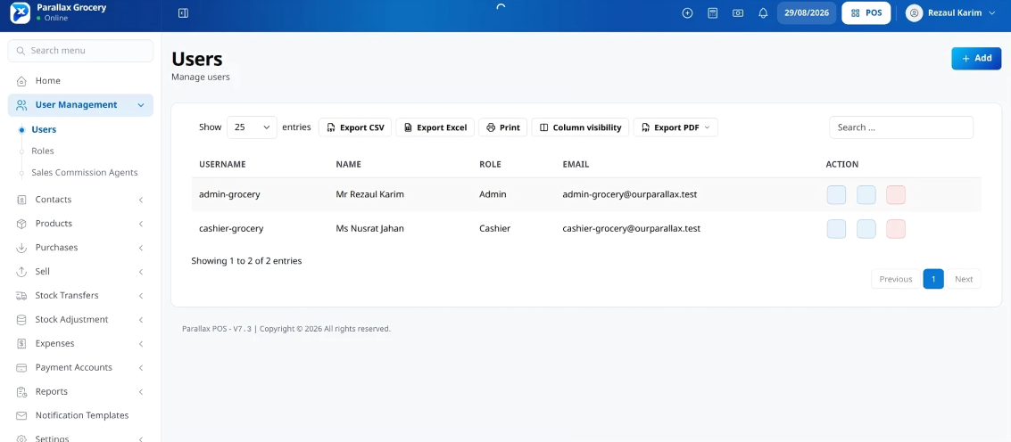This screenshot has height=442, width=1011.
Task: Expand the Sell menu chevron
Action: tap(141, 272)
